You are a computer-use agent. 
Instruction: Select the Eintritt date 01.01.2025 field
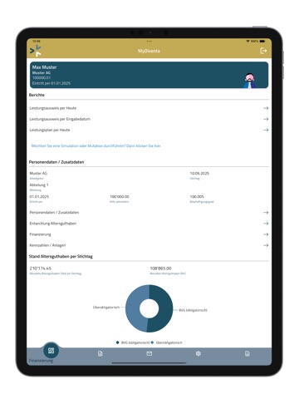coord(39,196)
